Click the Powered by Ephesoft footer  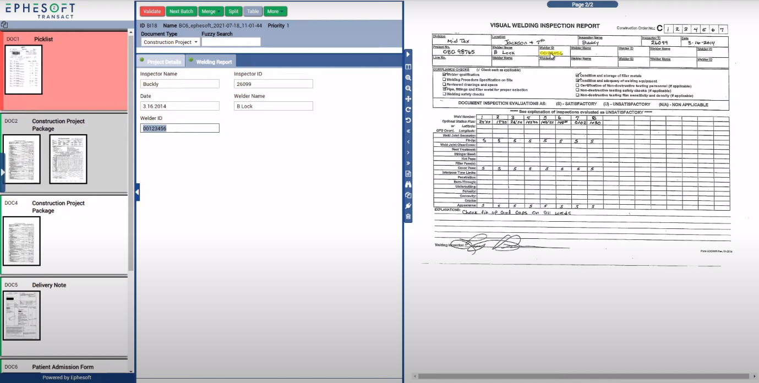[x=68, y=377]
